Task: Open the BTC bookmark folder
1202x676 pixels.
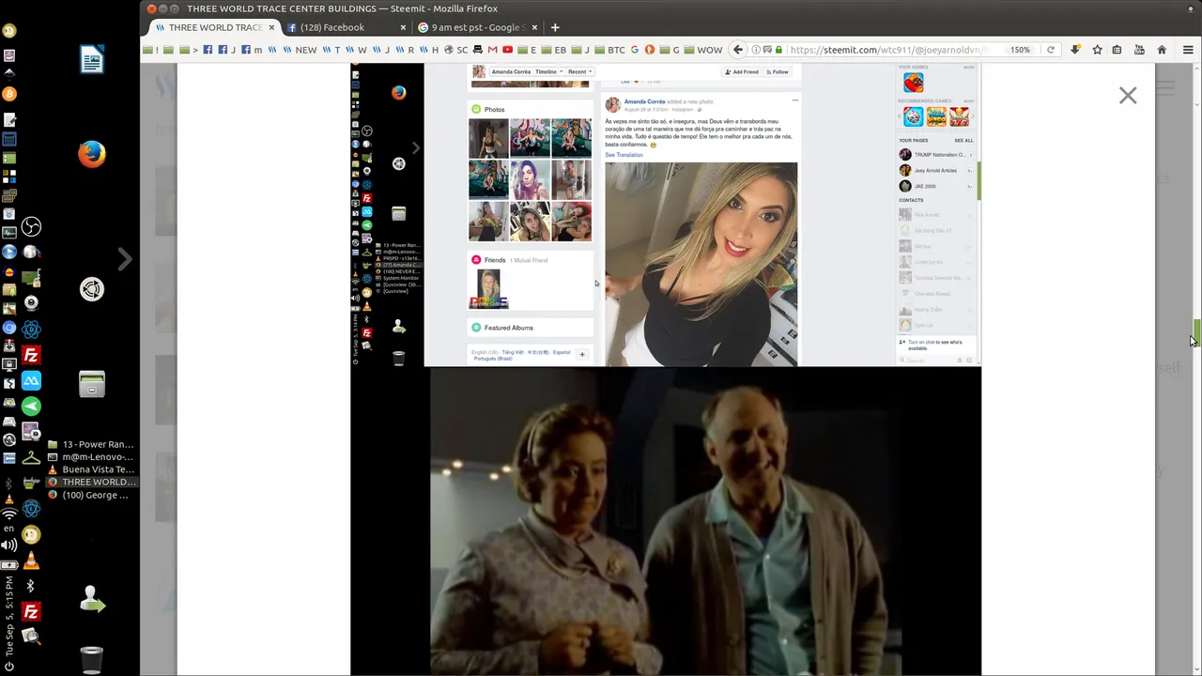Action: click(x=609, y=50)
